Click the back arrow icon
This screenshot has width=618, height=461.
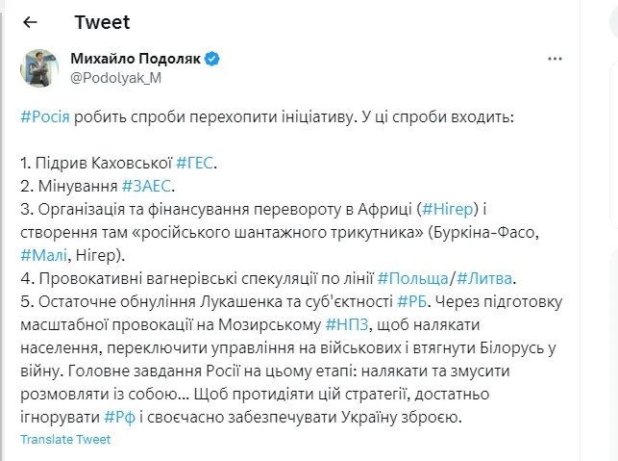click(30, 22)
